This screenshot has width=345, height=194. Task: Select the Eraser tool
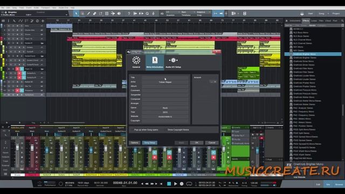(x=95, y=13)
